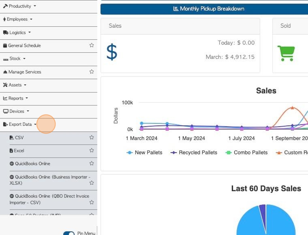This screenshot has width=308, height=235.
Task: Toggle the Pin Menu switch
Action: pyautogui.click(x=69, y=233)
